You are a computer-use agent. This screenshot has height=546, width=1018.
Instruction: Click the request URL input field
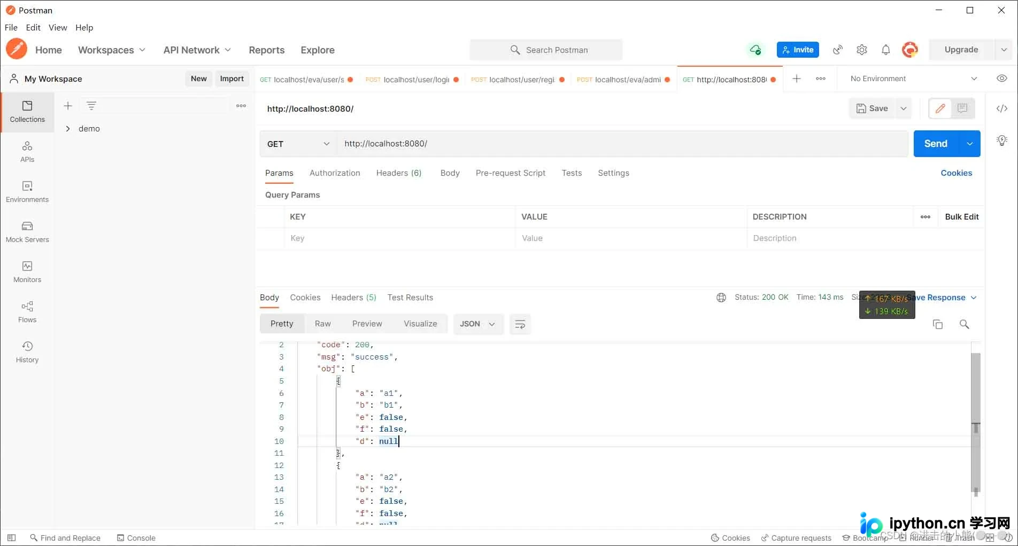click(622, 144)
